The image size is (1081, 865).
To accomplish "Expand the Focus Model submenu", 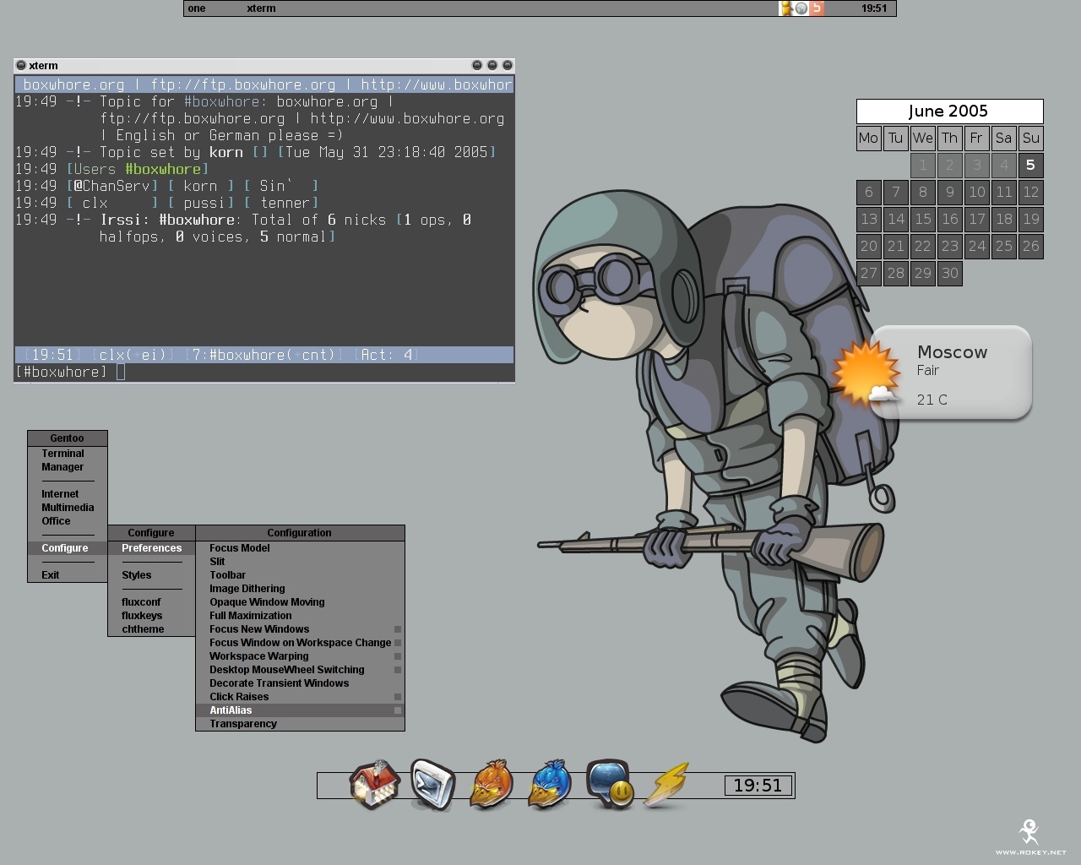I will coord(300,548).
